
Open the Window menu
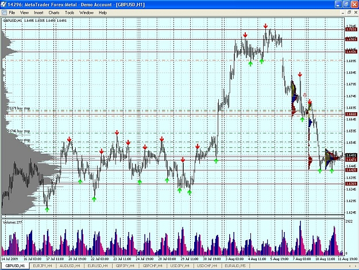click(87, 13)
